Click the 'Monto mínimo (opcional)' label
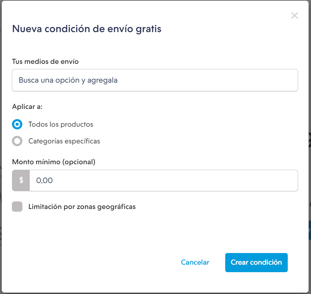The image size is (311, 294). click(54, 162)
